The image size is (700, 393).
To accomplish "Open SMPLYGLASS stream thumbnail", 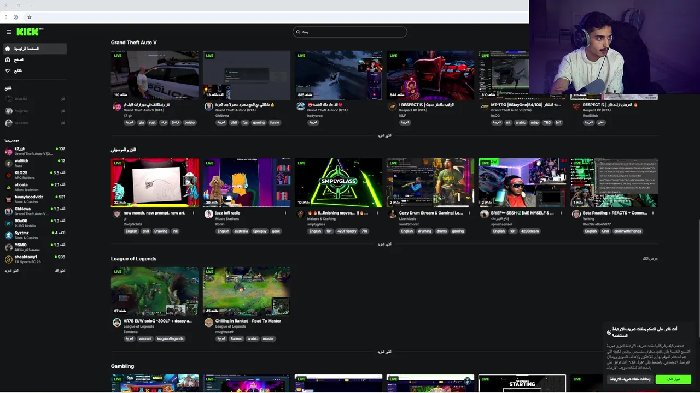I will [339, 183].
